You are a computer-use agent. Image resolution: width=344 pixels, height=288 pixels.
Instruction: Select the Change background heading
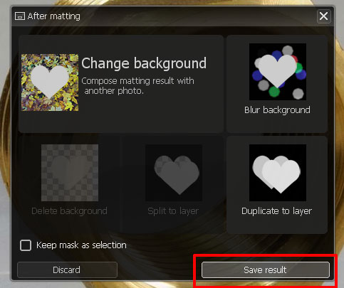coord(144,63)
